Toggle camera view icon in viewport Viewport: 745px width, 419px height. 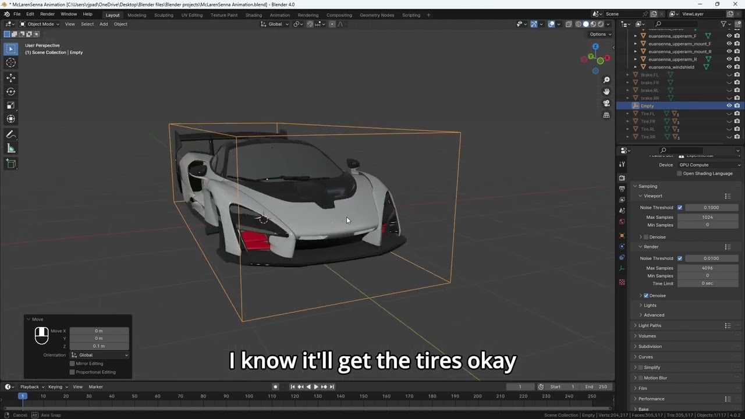tap(606, 103)
